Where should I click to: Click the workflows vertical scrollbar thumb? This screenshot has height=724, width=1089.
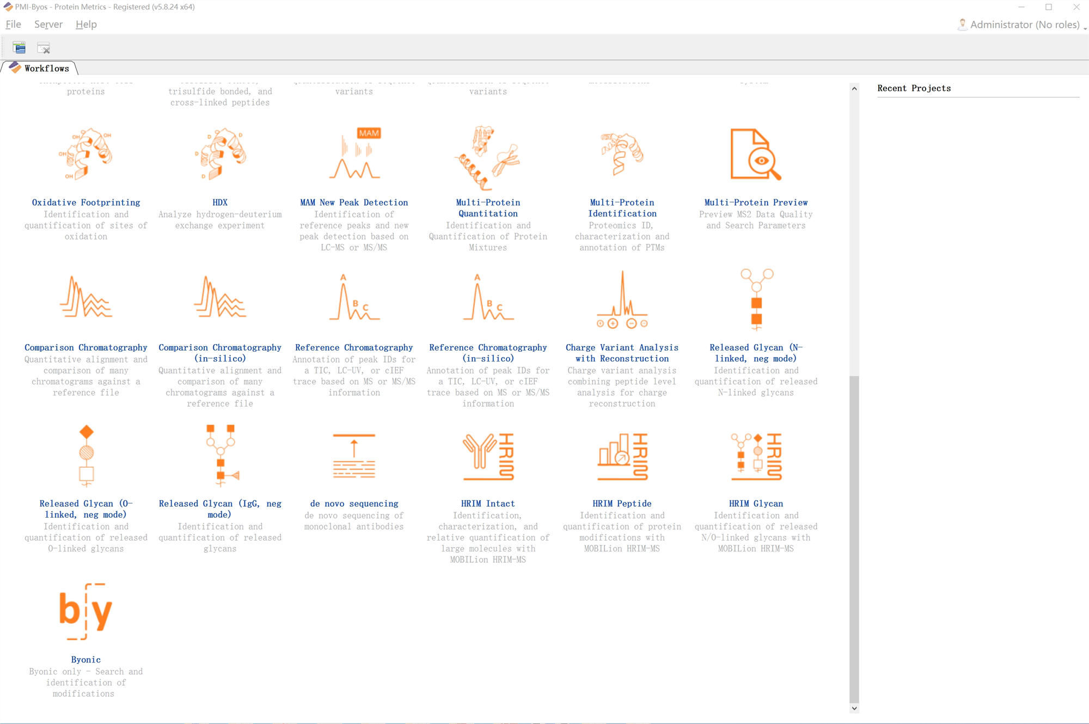click(854, 539)
